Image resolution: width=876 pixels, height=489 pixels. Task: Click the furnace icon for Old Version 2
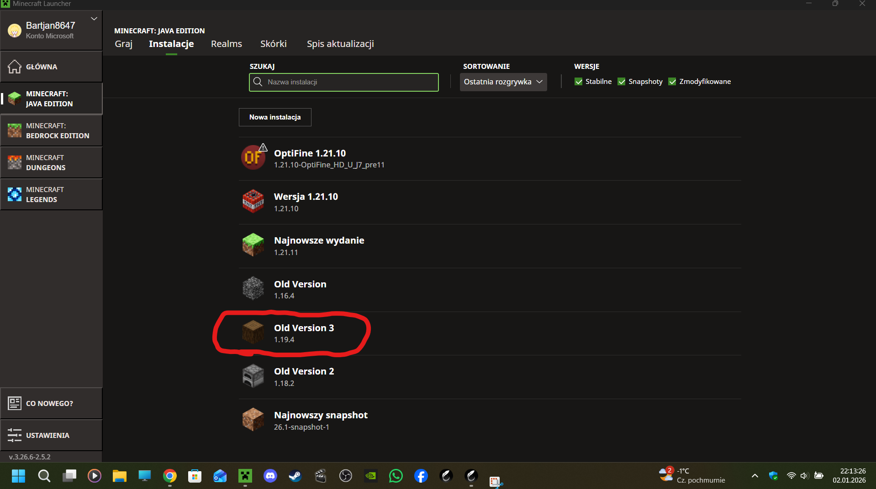click(253, 376)
